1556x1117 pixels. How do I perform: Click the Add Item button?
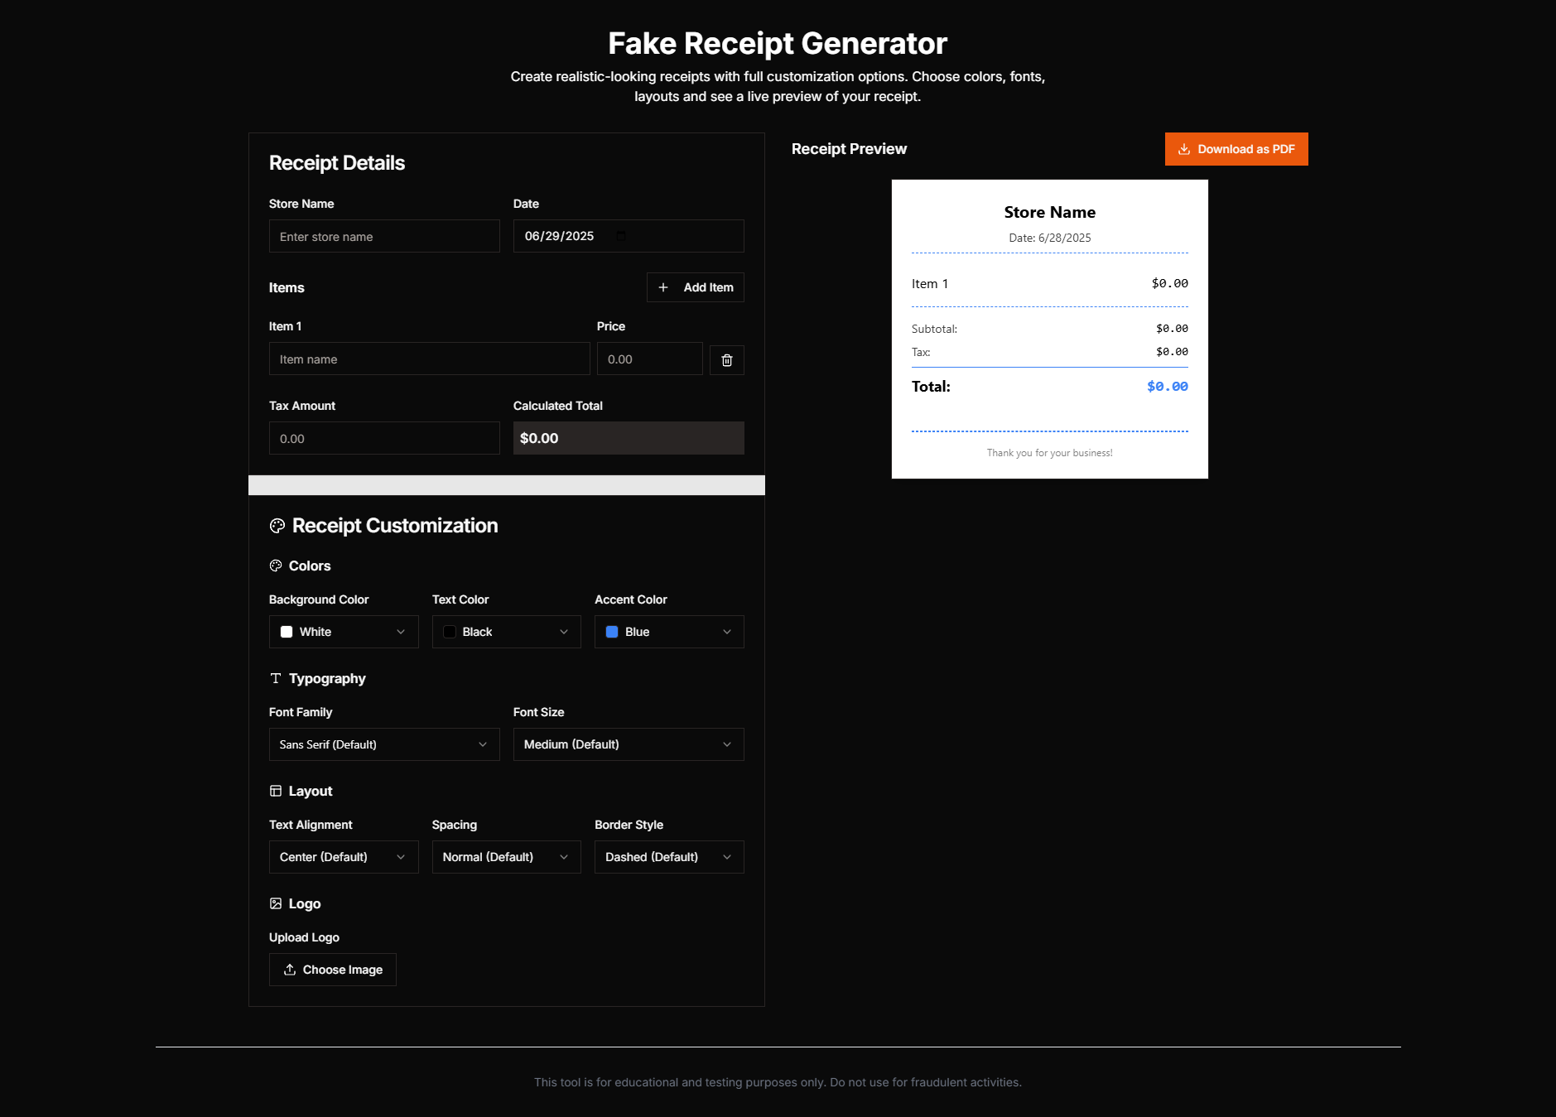tap(696, 287)
